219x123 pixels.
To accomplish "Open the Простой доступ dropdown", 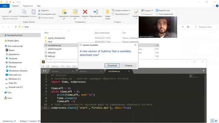I will point(121,14).
